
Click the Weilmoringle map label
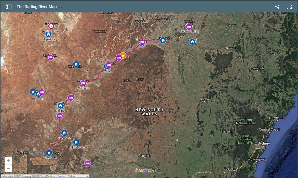click(165, 19)
